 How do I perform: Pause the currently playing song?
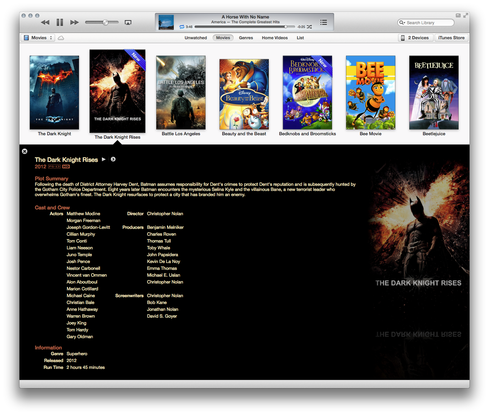[60, 22]
